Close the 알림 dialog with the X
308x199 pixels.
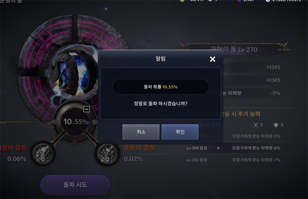[213, 59]
